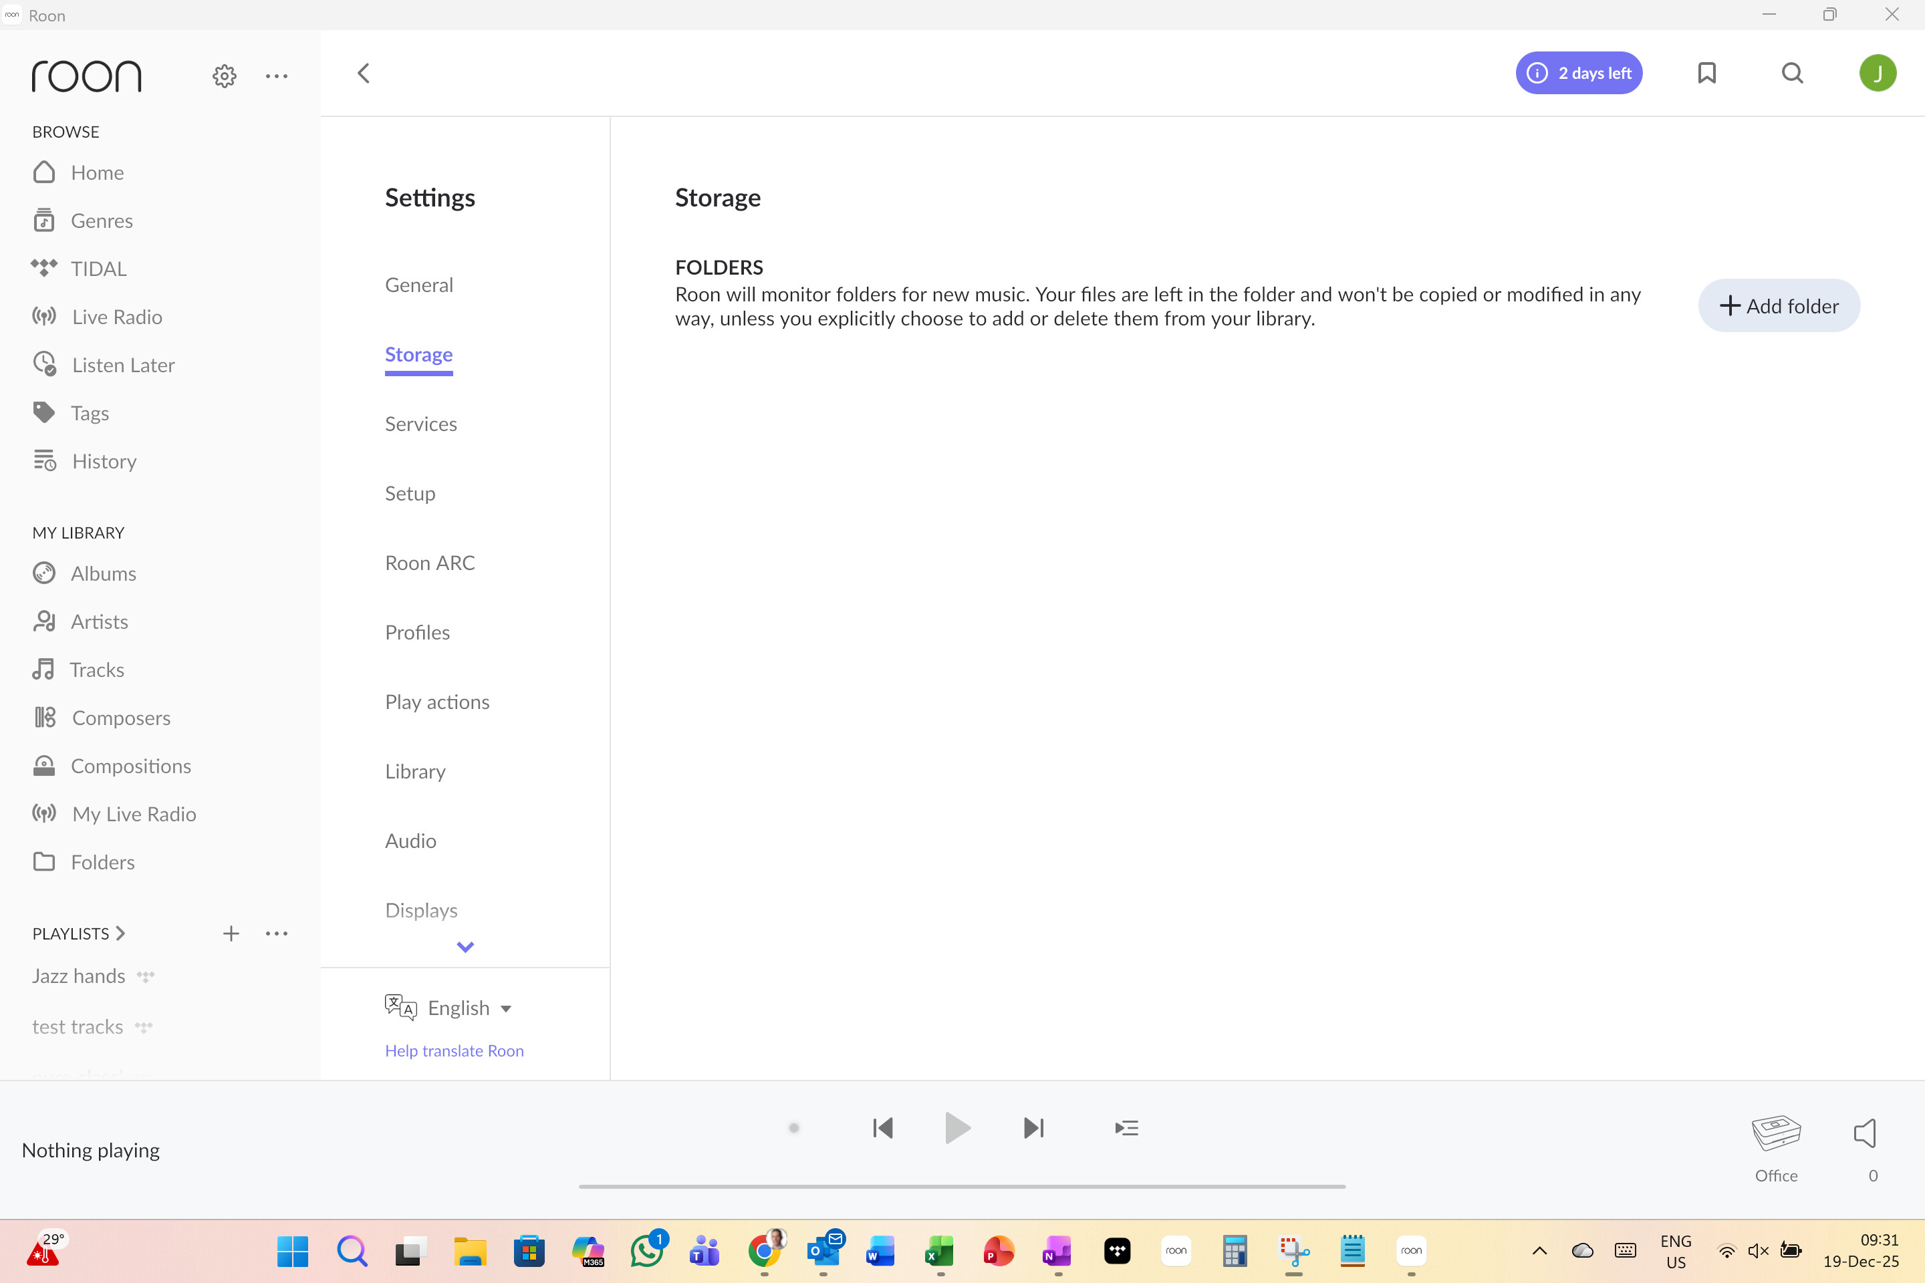
Task: Open the search magnifier icon
Action: (x=1793, y=73)
